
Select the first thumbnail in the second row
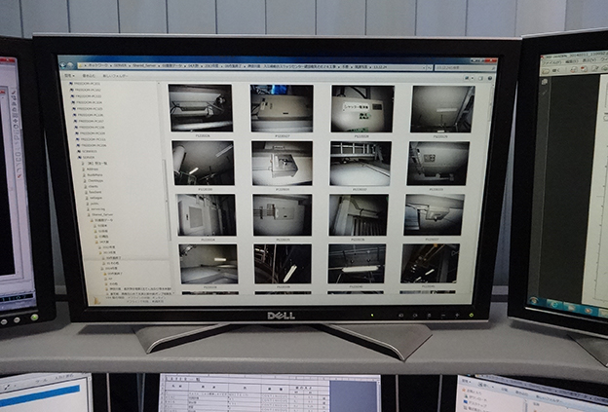point(203,163)
